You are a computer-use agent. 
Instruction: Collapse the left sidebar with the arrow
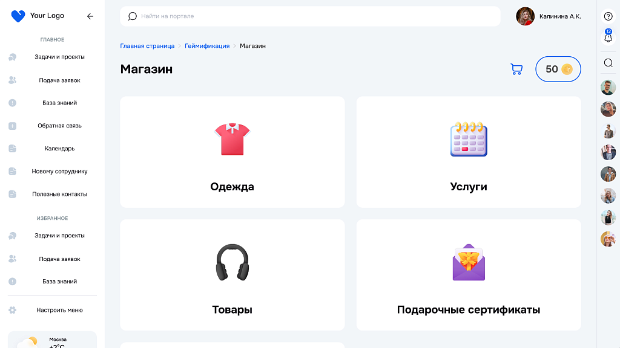click(90, 16)
